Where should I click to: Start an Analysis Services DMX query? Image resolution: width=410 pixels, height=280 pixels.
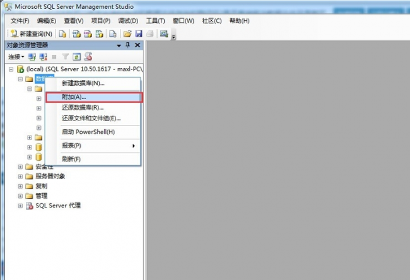[88, 34]
